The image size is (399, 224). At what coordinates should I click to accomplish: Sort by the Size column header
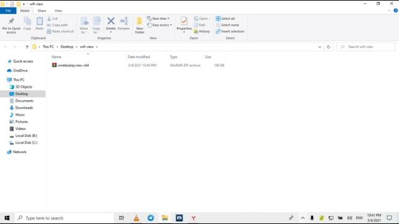click(x=208, y=57)
